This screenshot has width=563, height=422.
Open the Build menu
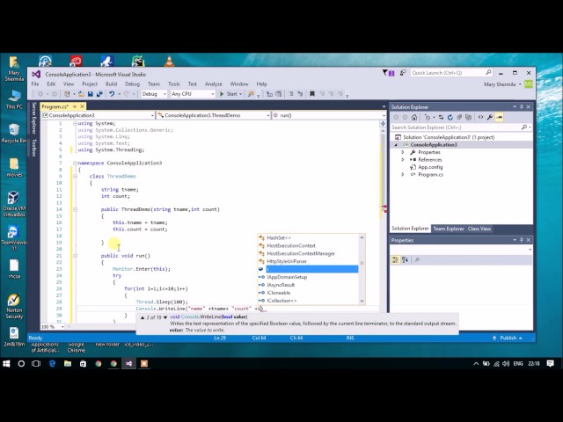(x=111, y=84)
